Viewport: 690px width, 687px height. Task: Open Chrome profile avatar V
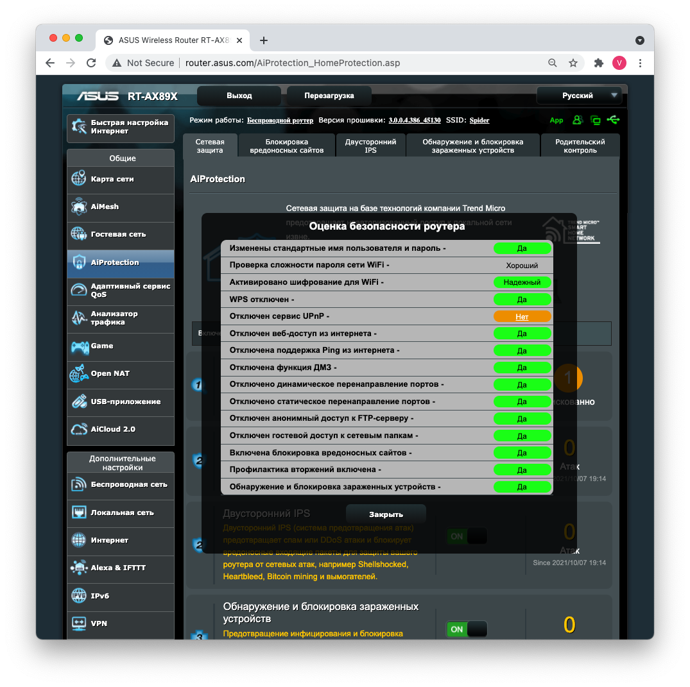click(x=619, y=63)
